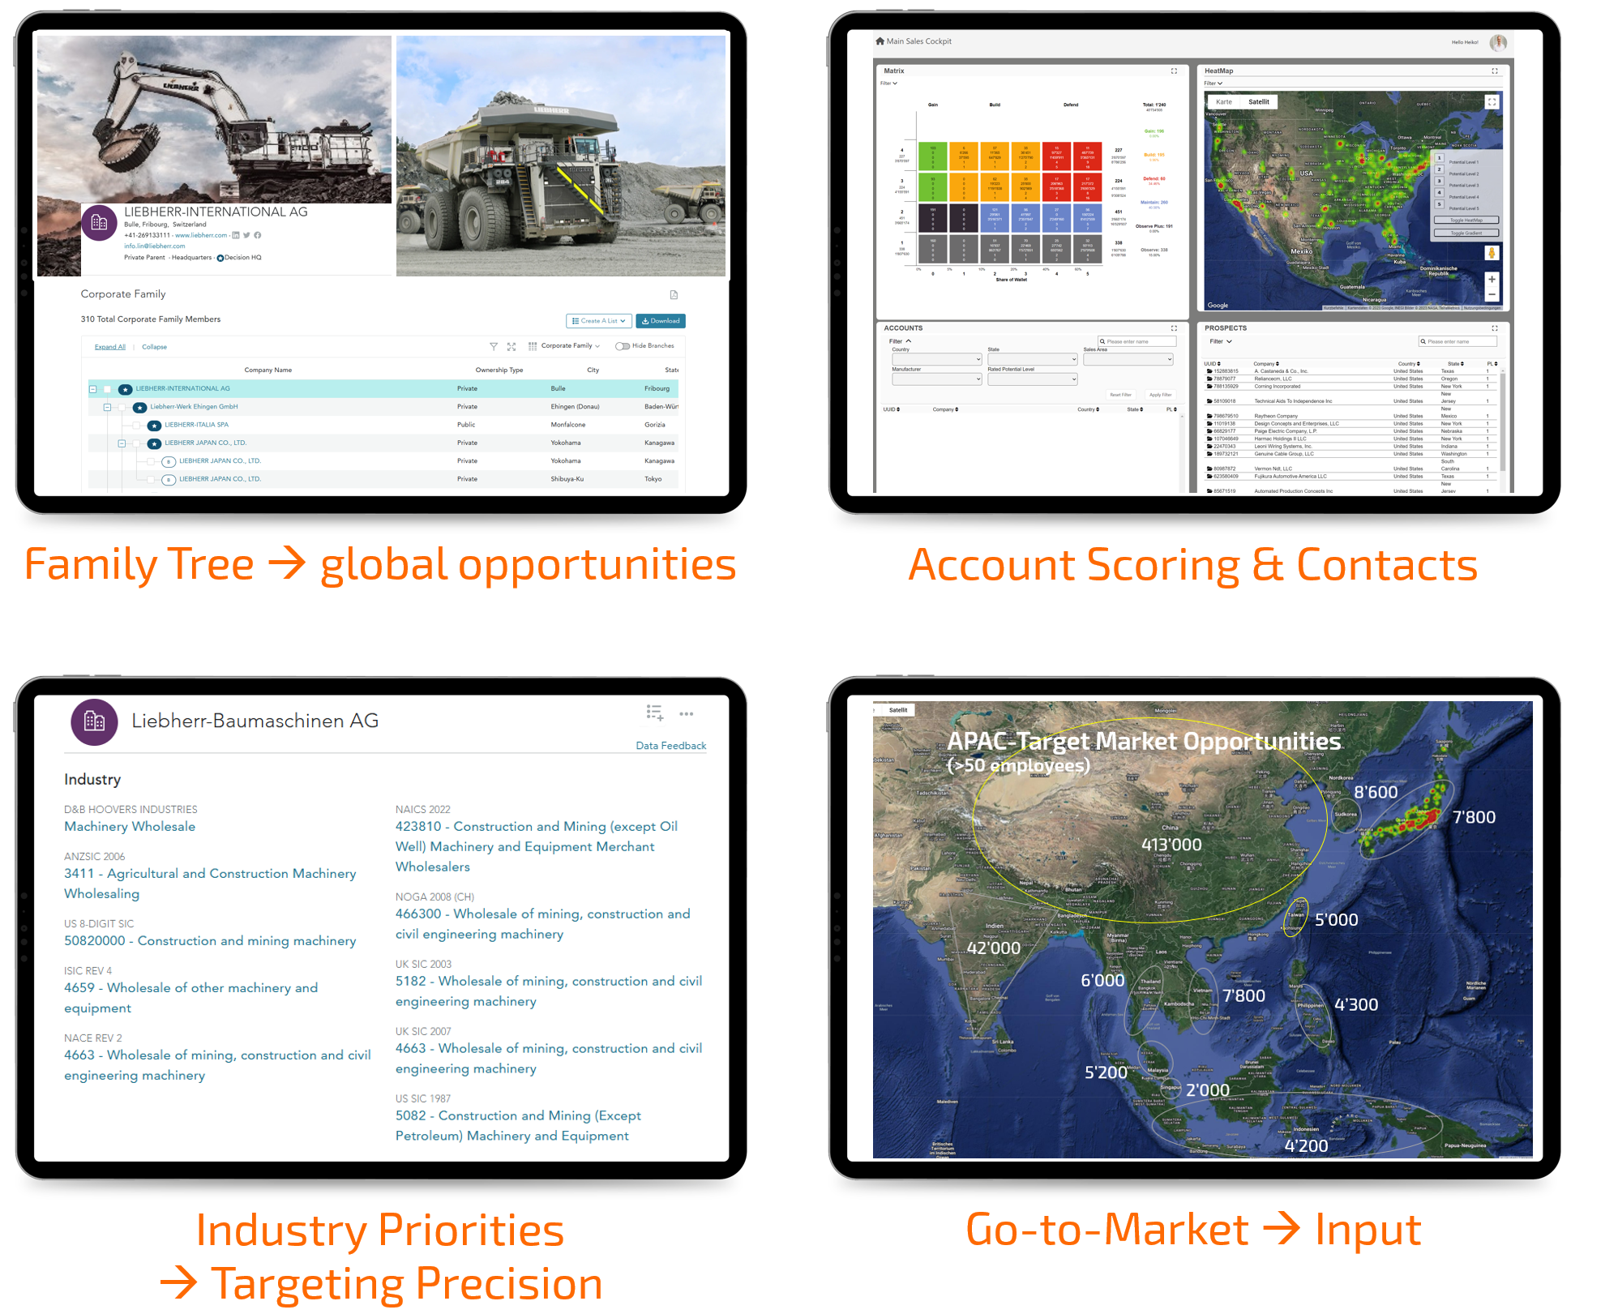Viewport: 1618px width, 1314px height.
Task: Switch the heatmap to the Karte tab
Action: [1224, 102]
